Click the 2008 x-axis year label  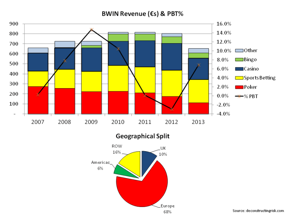pyautogui.click(x=65, y=122)
